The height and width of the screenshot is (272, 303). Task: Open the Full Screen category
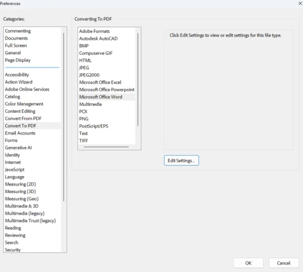16,45
